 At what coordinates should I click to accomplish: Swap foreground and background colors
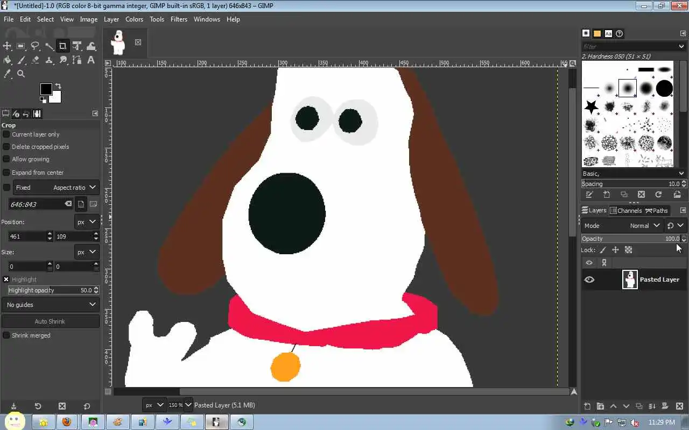pos(58,86)
